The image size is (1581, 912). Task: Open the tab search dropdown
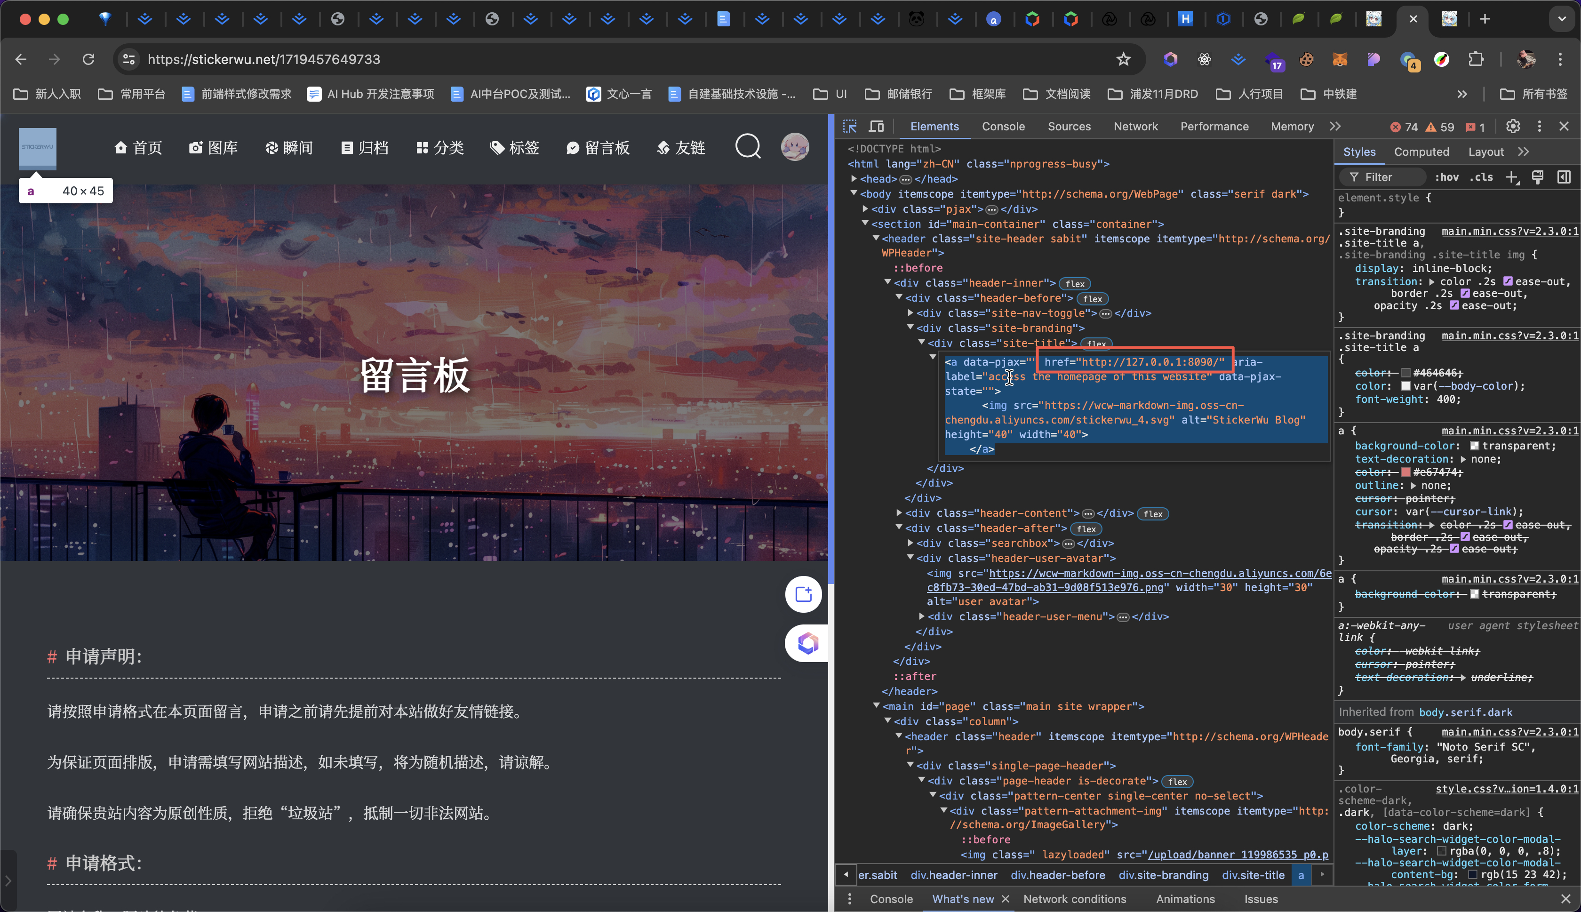point(1562,19)
